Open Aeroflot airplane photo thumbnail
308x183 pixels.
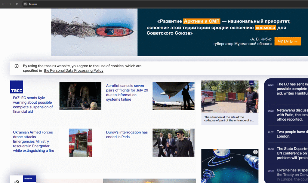click(174, 96)
